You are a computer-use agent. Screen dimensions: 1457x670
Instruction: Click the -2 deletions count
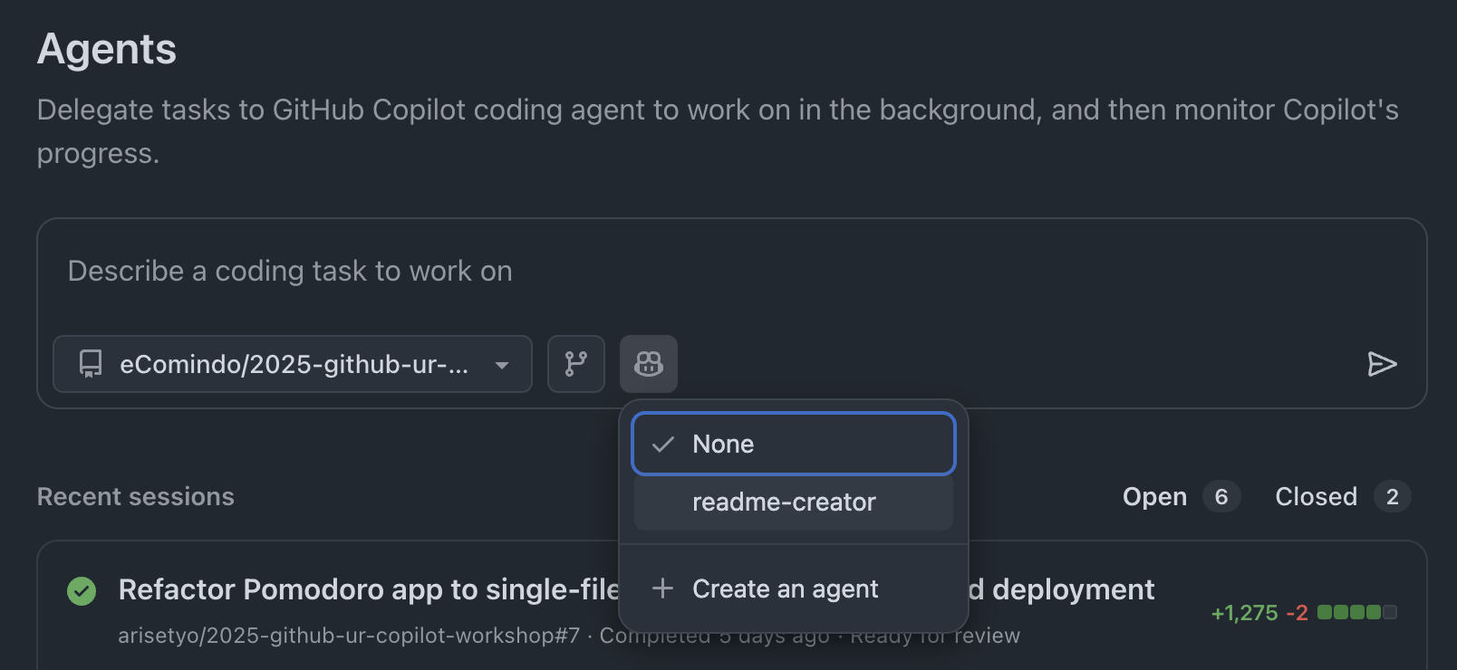pyautogui.click(x=1298, y=613)
